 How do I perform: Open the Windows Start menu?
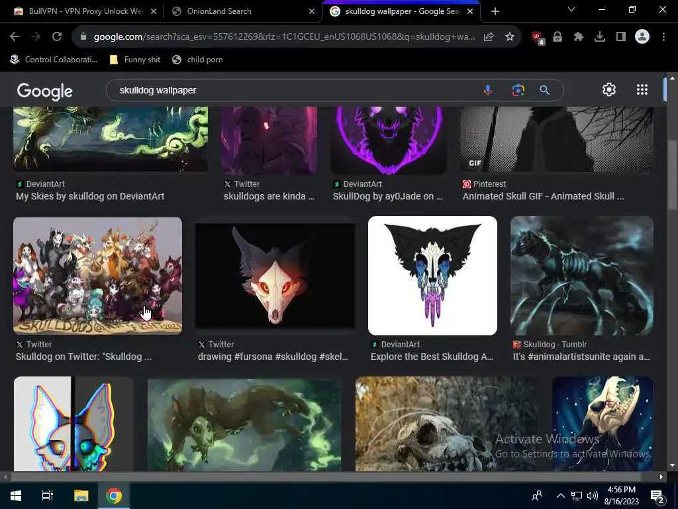pyautogui.click(x=16, y=496)
